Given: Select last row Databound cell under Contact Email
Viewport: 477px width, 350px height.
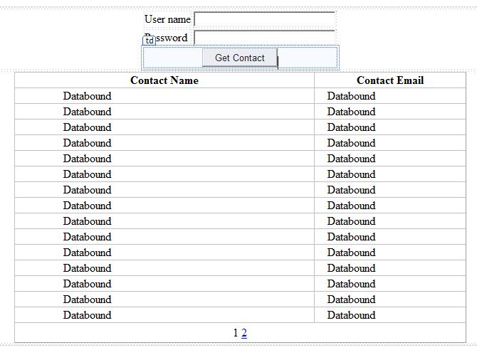Looking at the screenshot, I should click(x=351, y=315).
